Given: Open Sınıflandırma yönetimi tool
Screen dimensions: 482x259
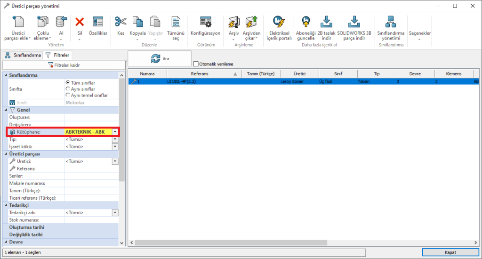Looking at the screenshot, I should coord(391,22).
